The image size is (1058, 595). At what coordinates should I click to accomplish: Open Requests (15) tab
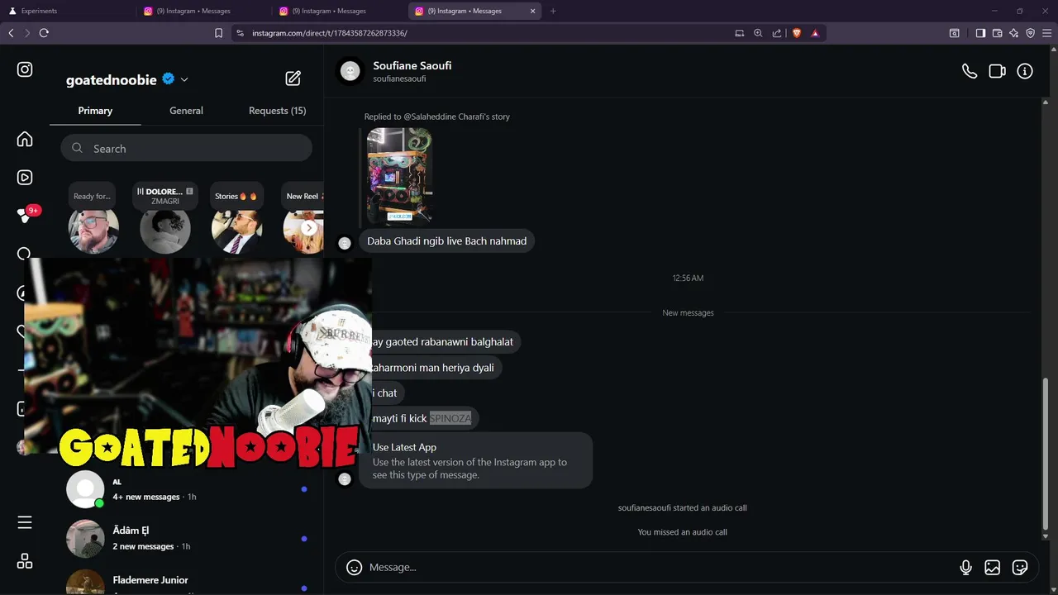[277, 111]
